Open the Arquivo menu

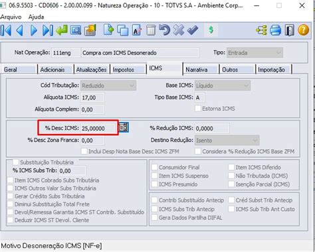11,17
